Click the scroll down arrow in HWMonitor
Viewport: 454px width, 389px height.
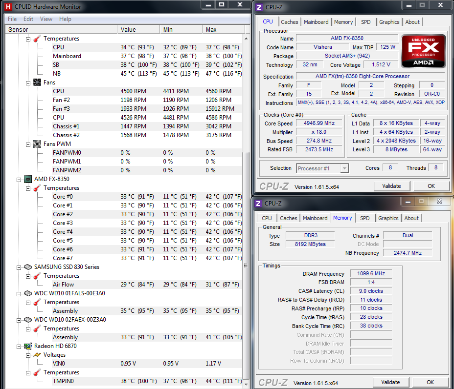pos(246,385)
